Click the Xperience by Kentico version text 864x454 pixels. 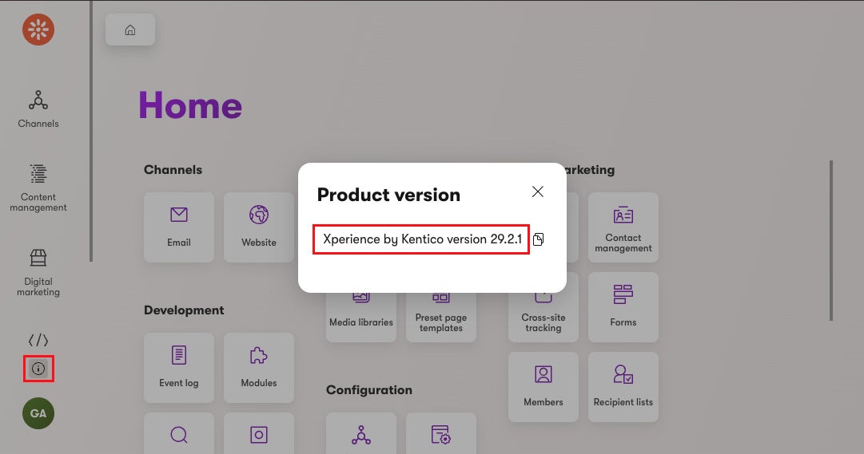tap(421, 239)
